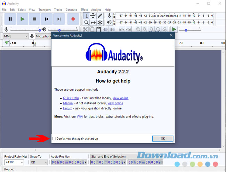The image size is (226, 172).
Task: Click the Copy icon in the edit toolbar
Action: click(92, 30)
